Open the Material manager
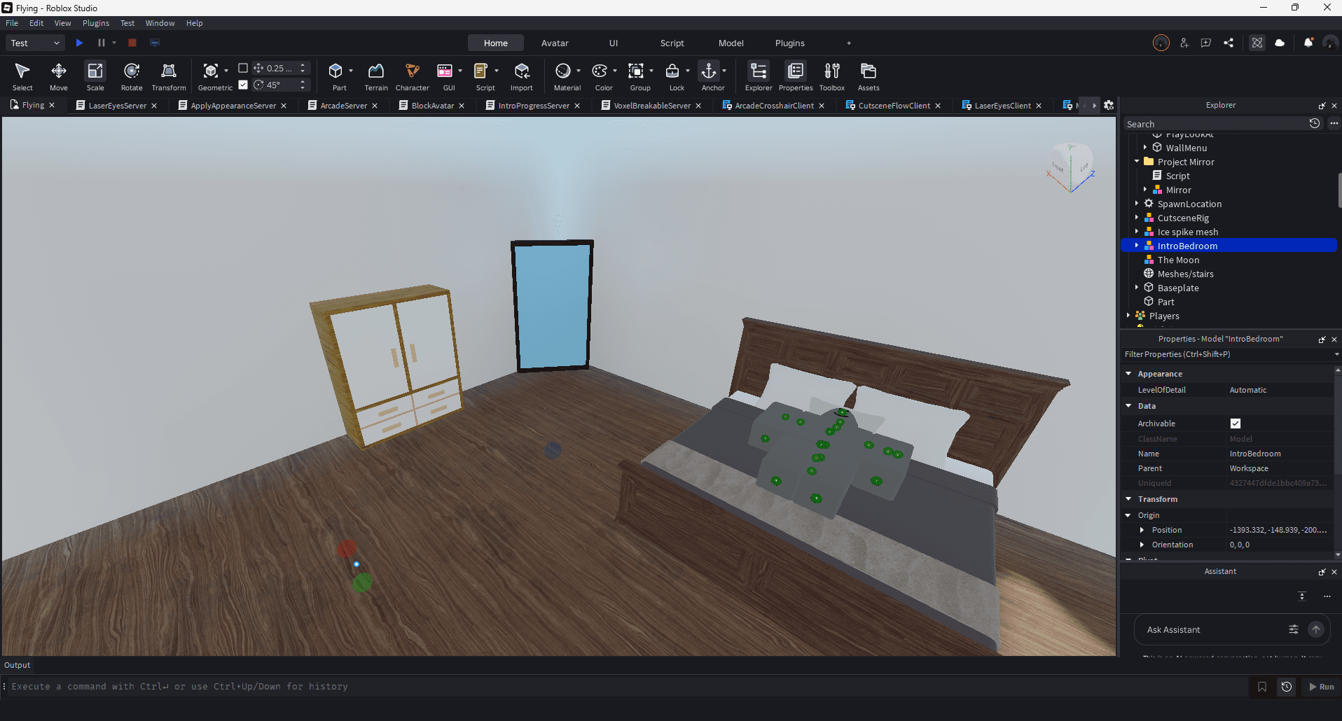Viewport: 1342px width, 721px height. tap(565, 75)
